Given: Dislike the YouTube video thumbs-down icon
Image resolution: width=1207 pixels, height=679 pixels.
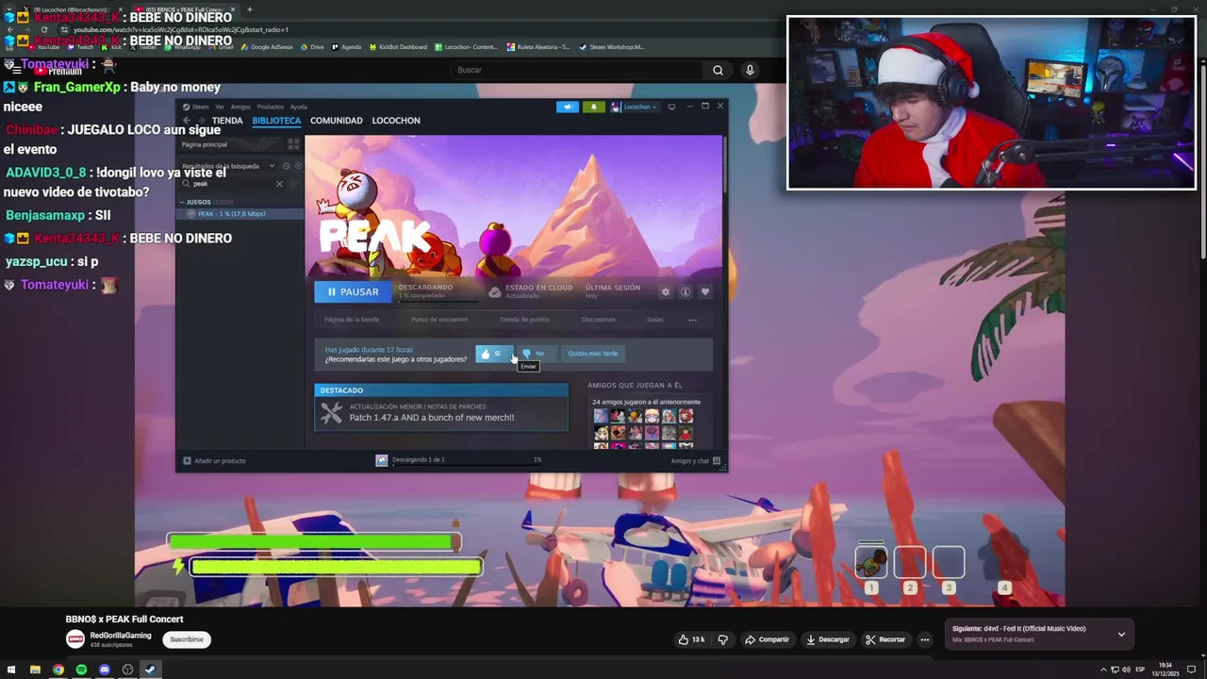Looking at the screenshot, I should pos(723,639).
